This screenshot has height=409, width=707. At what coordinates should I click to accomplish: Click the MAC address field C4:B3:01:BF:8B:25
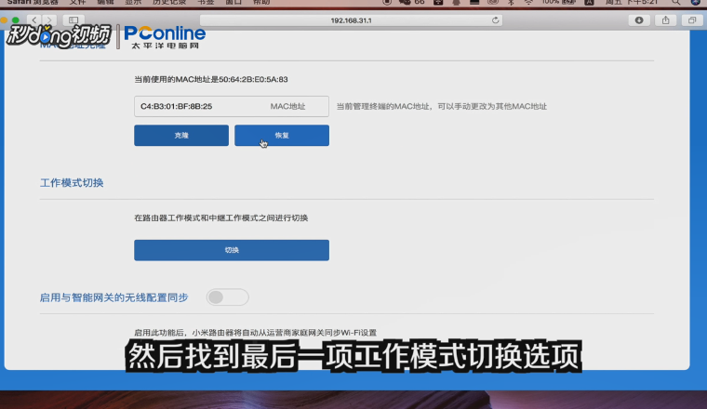pyautogui.click(x=232, y=106)
